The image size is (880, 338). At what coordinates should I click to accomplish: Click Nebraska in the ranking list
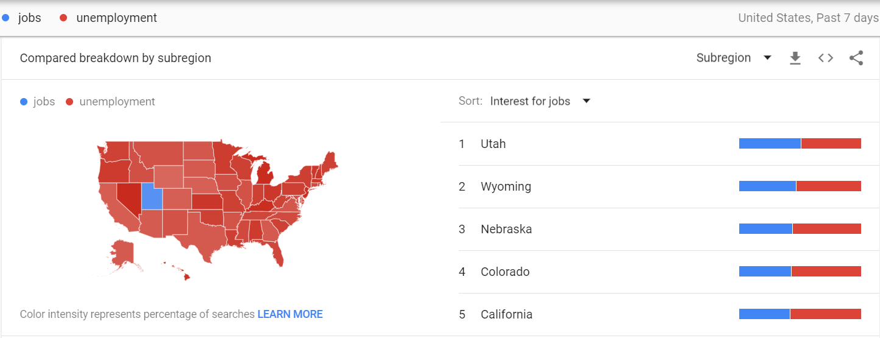tap(506, 229)
